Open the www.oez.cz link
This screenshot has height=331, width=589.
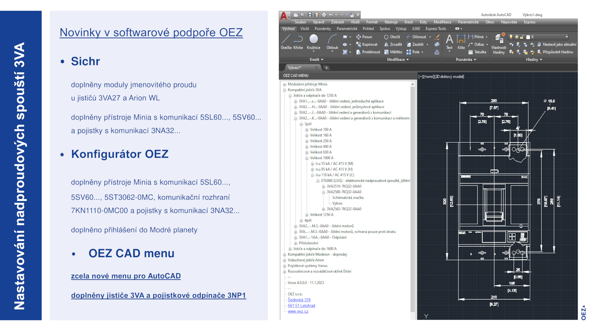click(x=298, y=312)
